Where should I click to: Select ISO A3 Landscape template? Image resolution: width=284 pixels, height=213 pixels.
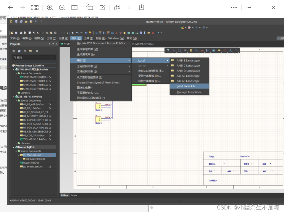coord(189,81)
